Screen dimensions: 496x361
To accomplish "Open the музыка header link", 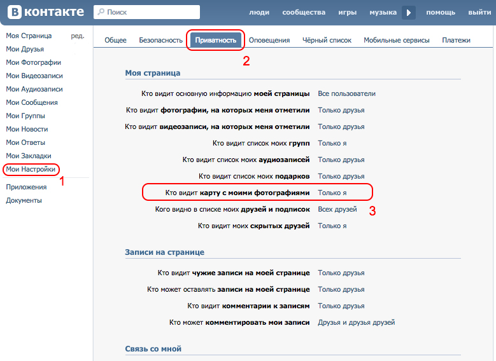I will [383, 12].
